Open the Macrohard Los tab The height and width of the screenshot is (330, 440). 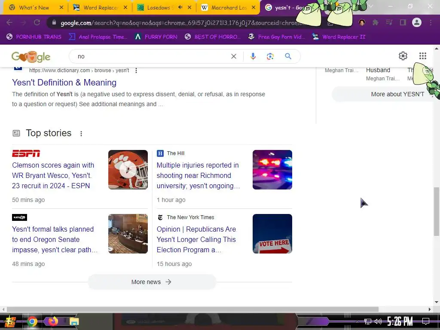[x=228, y=8]
